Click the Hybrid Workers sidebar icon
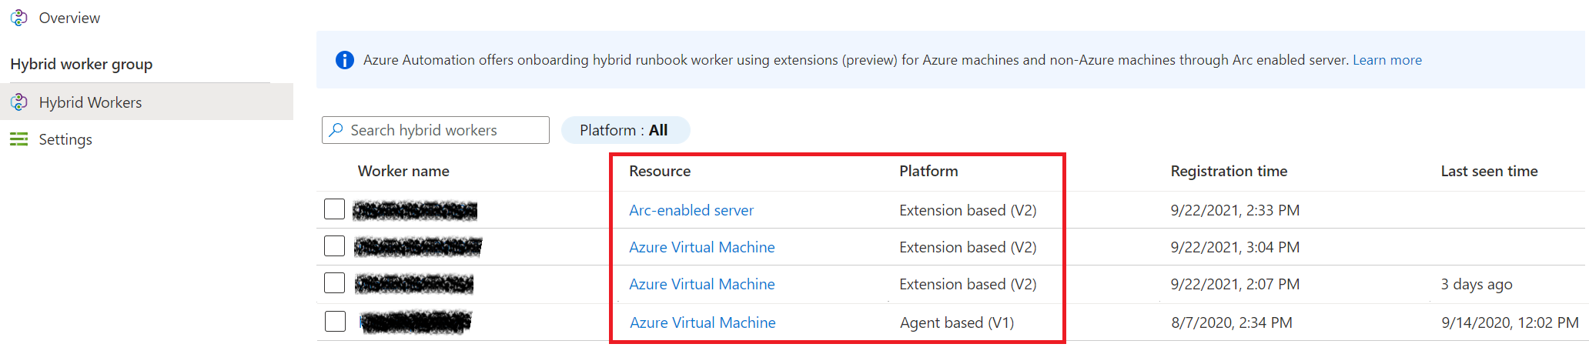This screenshot has width=1589, height=354. point(19,102)
